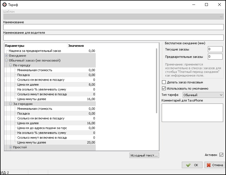The height and width of the screenshot is (175, 226).
Task: Uncheck Использовать по умолчанию
Action: click(164, 88)
